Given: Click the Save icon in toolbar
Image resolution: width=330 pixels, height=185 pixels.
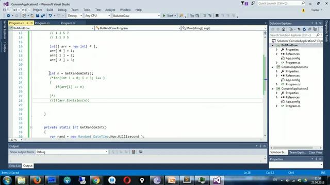Looking at the screenshot, I should pos(38,16).
